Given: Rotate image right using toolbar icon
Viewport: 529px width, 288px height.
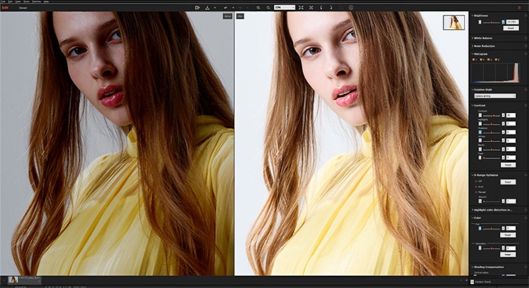Looking at the screenshot, I should 330,7.
